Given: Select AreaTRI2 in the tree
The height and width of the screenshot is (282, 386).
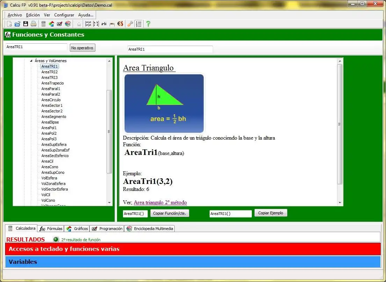Looking at the screenshot, I should [50, 72].
